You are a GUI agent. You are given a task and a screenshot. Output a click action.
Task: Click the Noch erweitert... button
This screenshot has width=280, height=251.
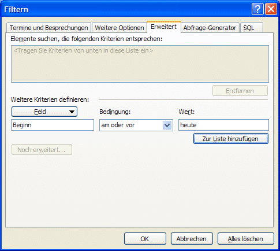click(x=42, y=150)
